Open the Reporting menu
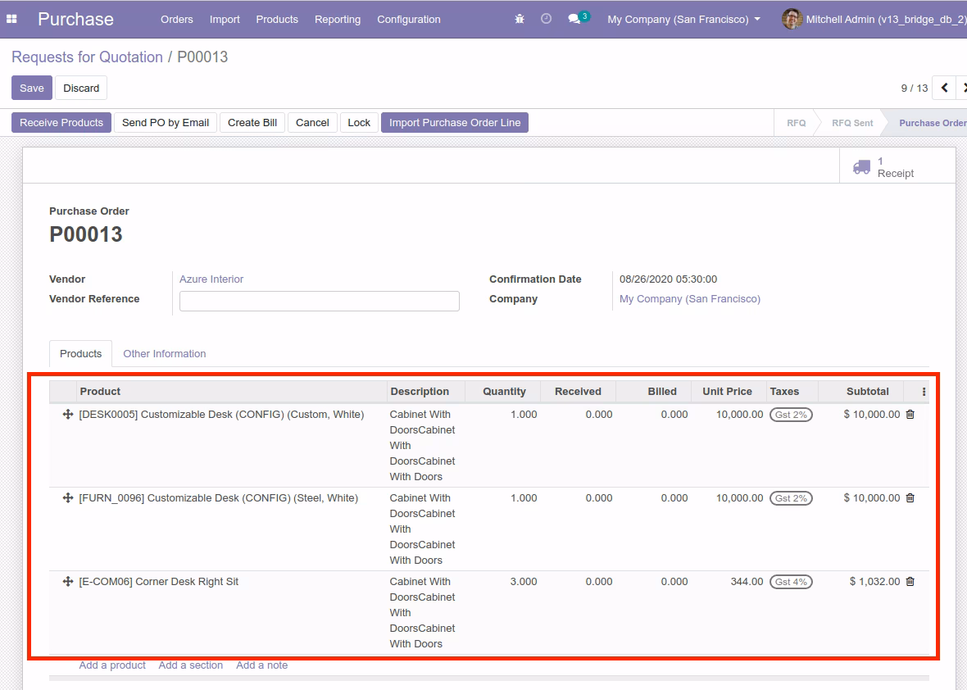Viewport: 967px width, 690px height. click(338, 19)
